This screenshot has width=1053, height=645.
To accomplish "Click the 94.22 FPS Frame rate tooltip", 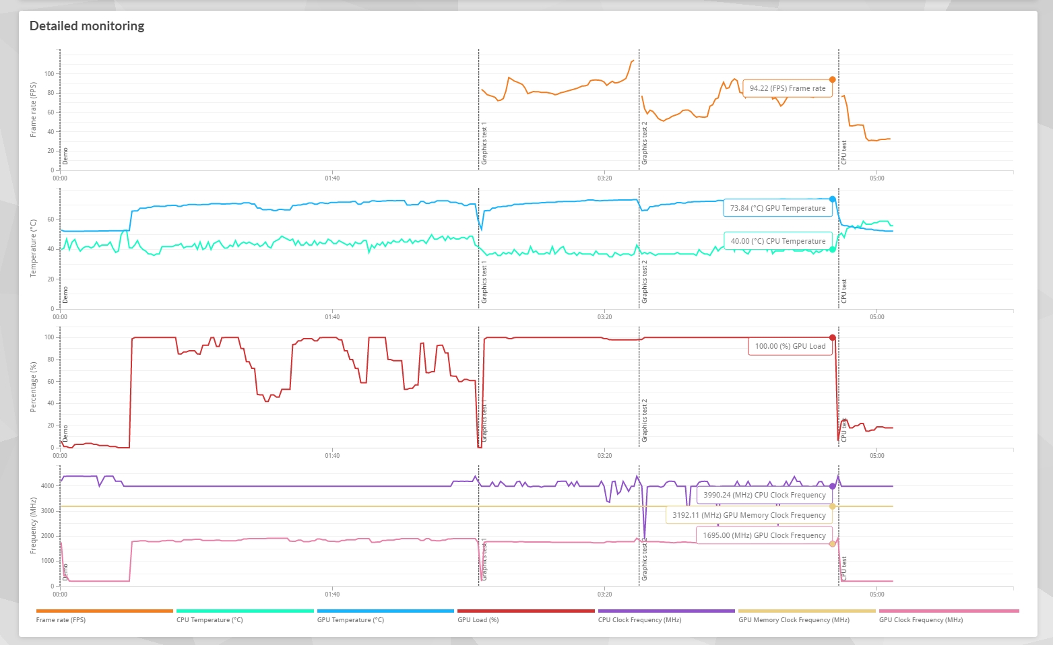I will (787, 88).
